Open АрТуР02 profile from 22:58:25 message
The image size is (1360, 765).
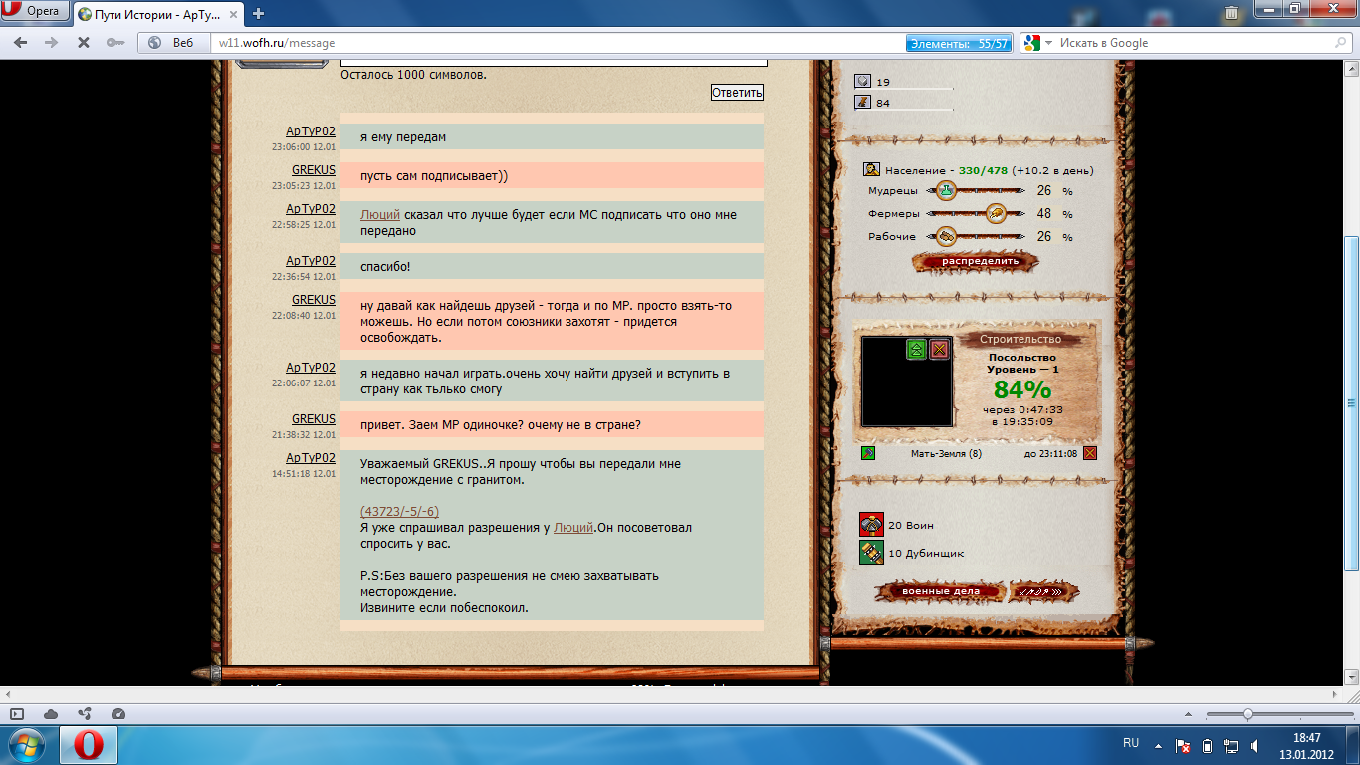coord(311,209)
